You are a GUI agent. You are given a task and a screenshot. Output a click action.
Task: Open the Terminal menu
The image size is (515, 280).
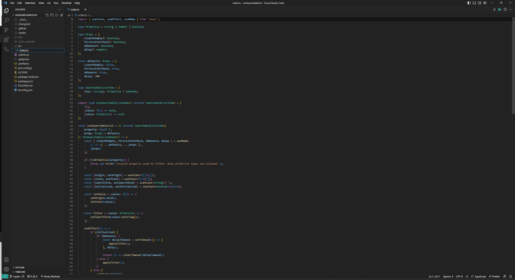click(x=66, y=3)
